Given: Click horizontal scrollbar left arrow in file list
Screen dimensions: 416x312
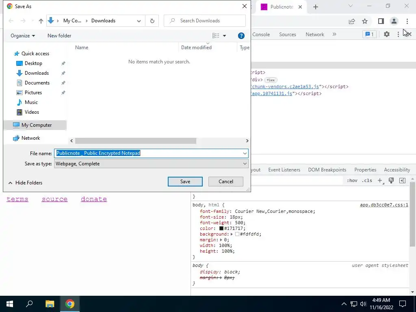Looking at the screenshot, I should pyautogui.click(x=71, y=141).
